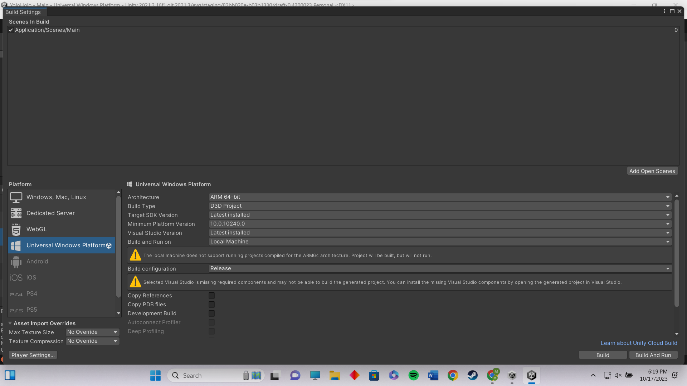Select the WebGL HTML5 platform icon
687x386 pixels.
(16, 229)
